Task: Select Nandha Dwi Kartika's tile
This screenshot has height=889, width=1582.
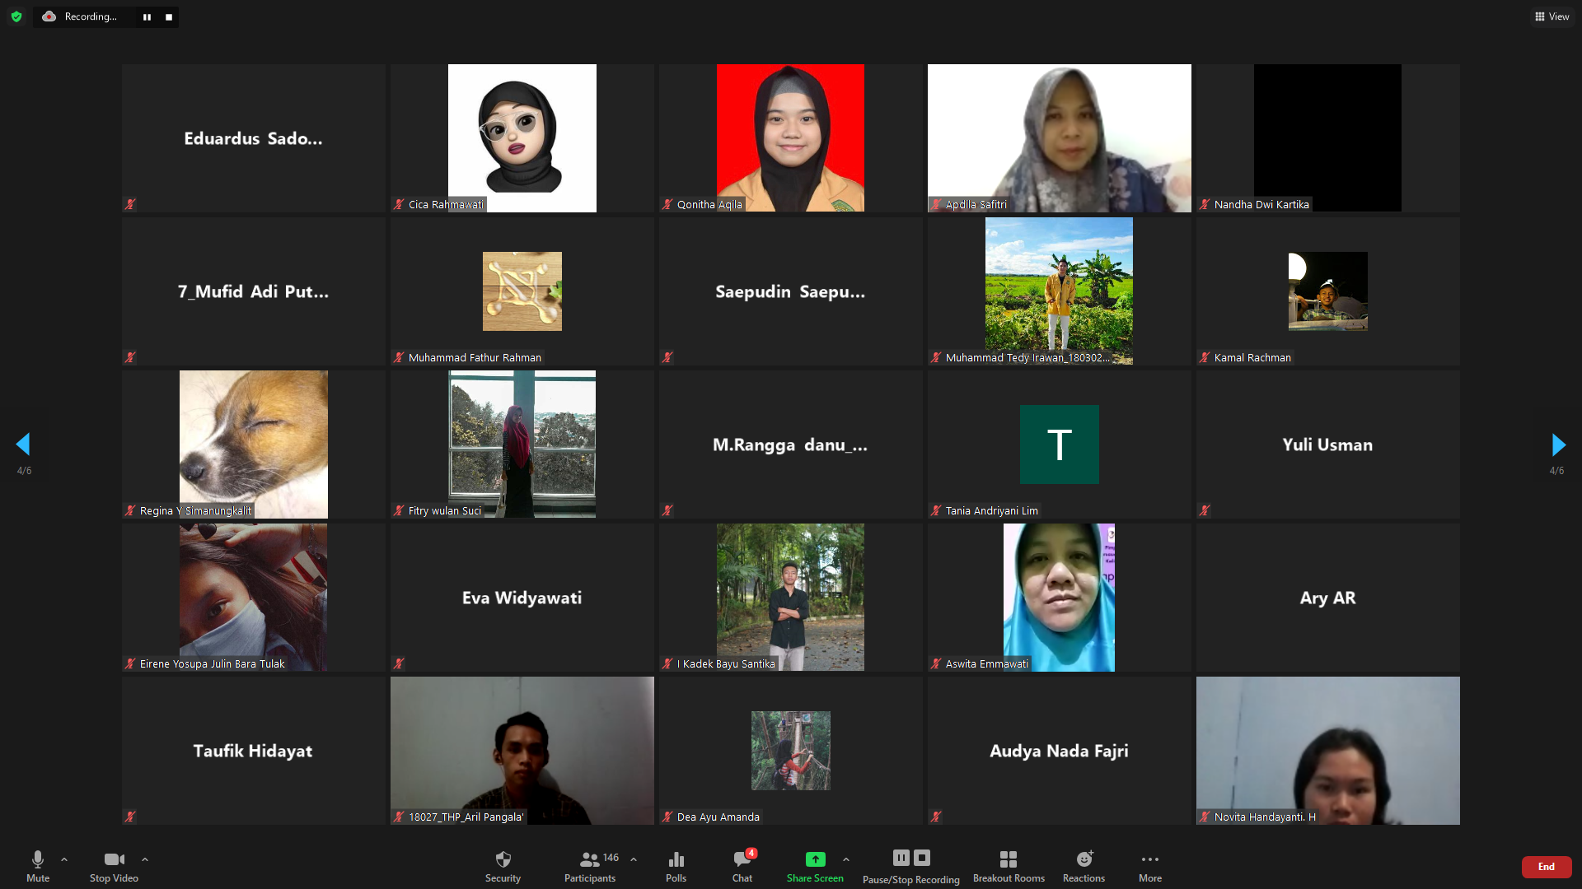Action: click(x=1328, y=138)
